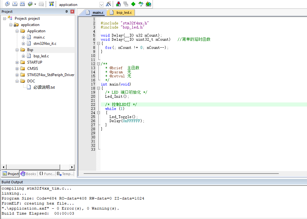Click the '0 Error(s), 0 Warning(s)' output line

[60, 208]
